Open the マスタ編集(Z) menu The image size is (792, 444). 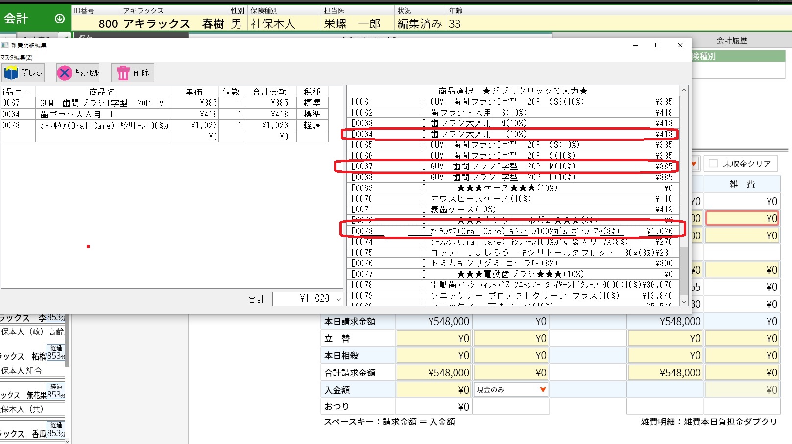coord(17,57)
